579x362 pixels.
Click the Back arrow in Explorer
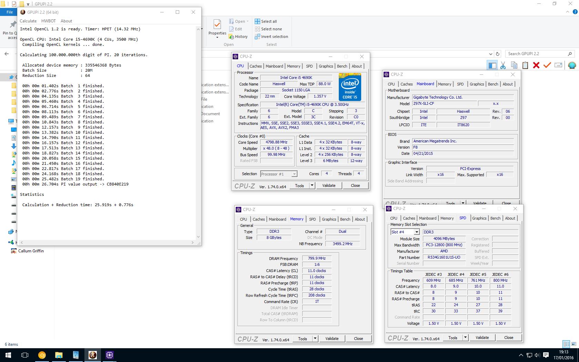point(7,54)
